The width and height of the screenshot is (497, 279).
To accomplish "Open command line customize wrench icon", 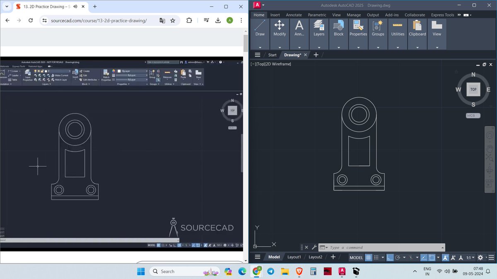I will [x=314, y=248].
